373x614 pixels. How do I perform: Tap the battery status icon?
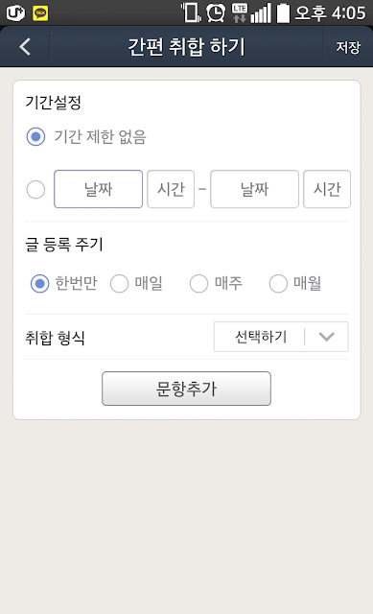pyautogui.click(x=284, y=12)
